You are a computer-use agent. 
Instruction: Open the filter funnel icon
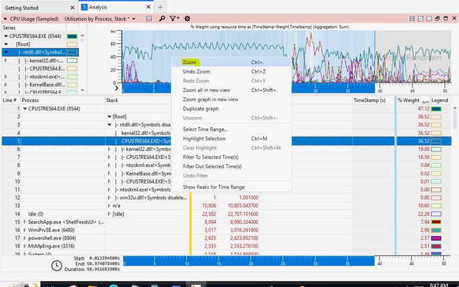(x=174, y=19)
